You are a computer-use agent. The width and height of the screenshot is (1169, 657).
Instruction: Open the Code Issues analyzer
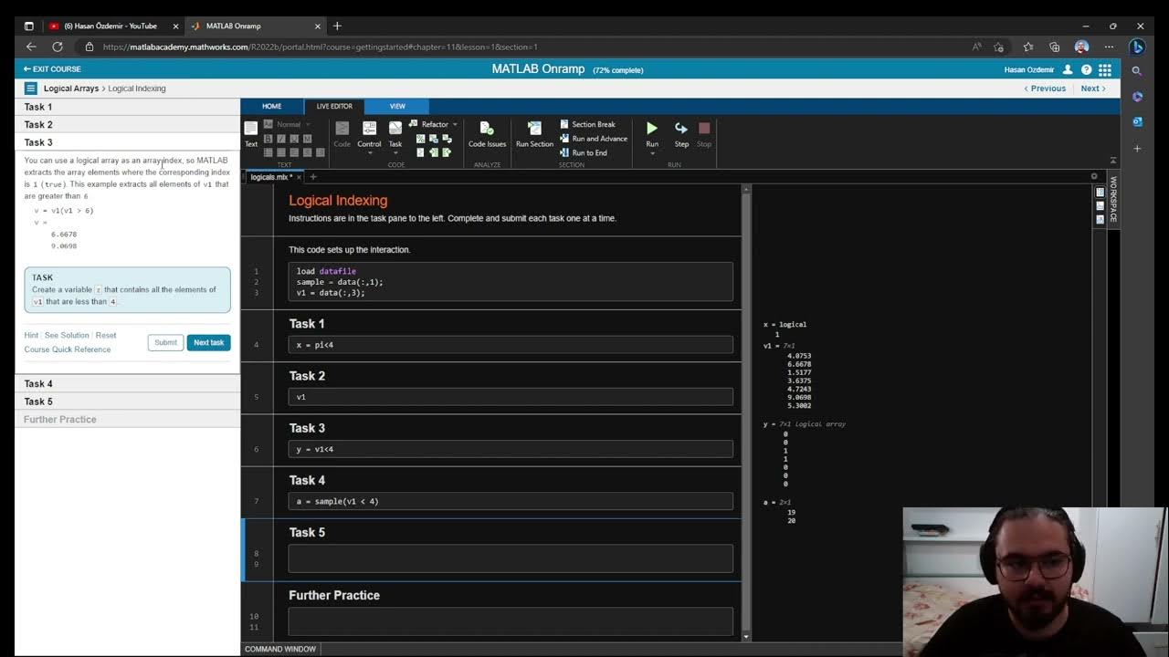click(x=487, y=133)
